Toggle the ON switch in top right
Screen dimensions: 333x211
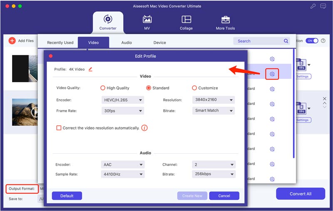312,41
